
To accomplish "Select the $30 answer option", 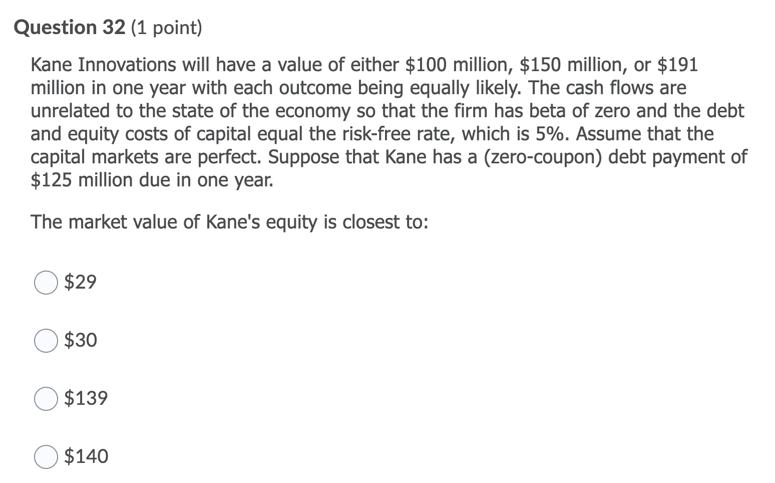I will [46, 341].
